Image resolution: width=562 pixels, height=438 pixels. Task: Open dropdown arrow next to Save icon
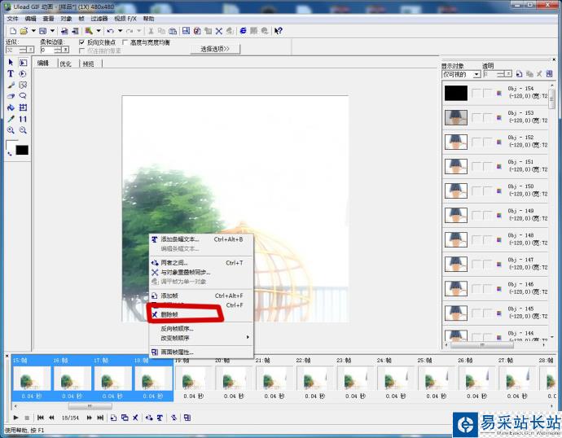pos(52,31)
